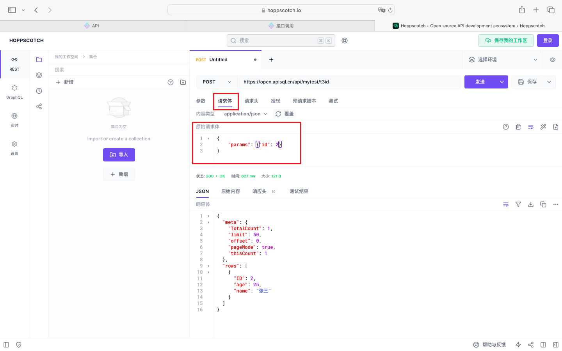Open the GraphQL section in sidebar

point(14,92)
